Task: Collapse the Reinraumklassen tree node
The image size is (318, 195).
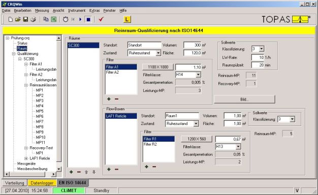Action: point(26,85)
